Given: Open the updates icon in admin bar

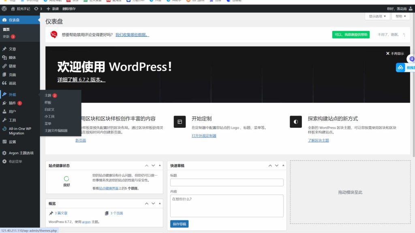Looking at the screenshot, I should [37, 8].
